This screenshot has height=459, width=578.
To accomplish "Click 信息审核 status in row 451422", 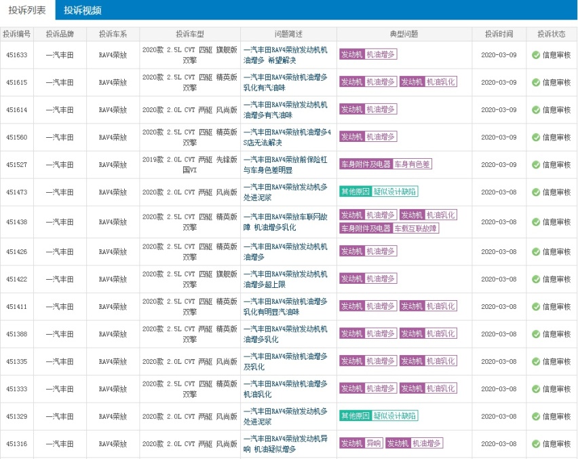I will point(556,279).
